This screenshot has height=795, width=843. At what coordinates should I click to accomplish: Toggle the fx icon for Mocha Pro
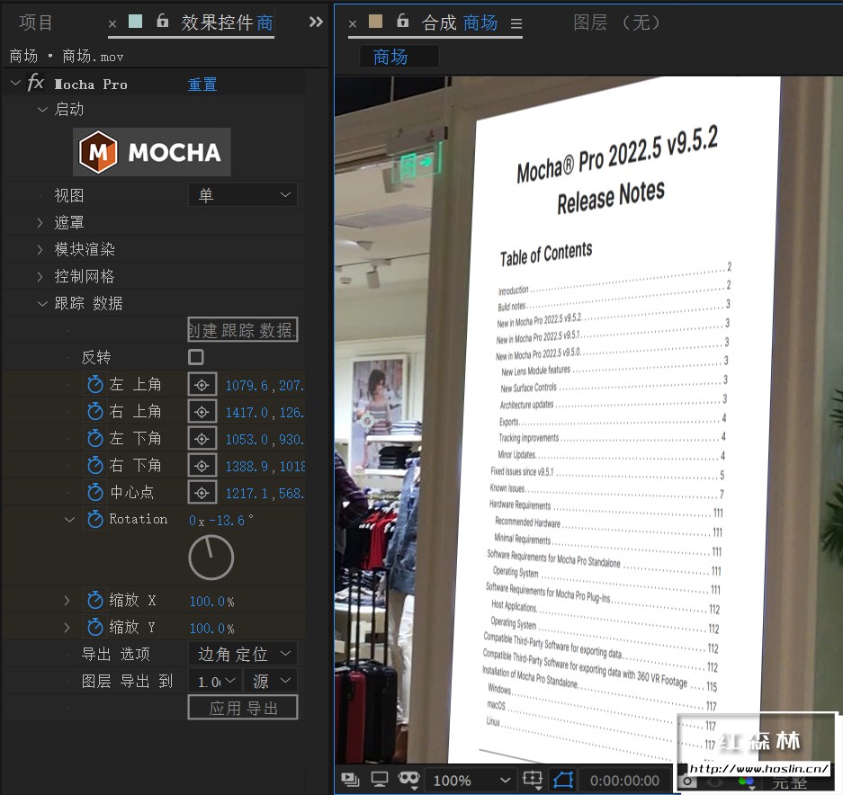(35, 84)
